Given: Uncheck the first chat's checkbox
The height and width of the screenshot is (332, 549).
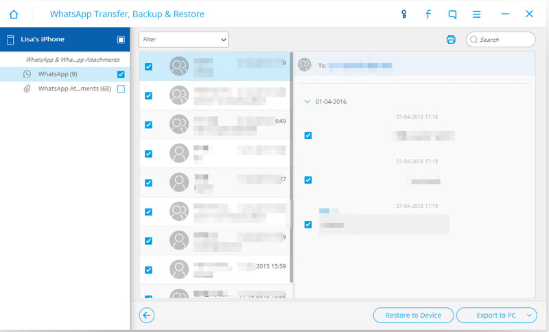Looking at the screenshot, I should [148, 67].
